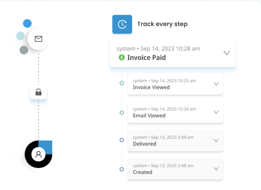Expand the Email Viewed entry chevron

coord(216,112)
